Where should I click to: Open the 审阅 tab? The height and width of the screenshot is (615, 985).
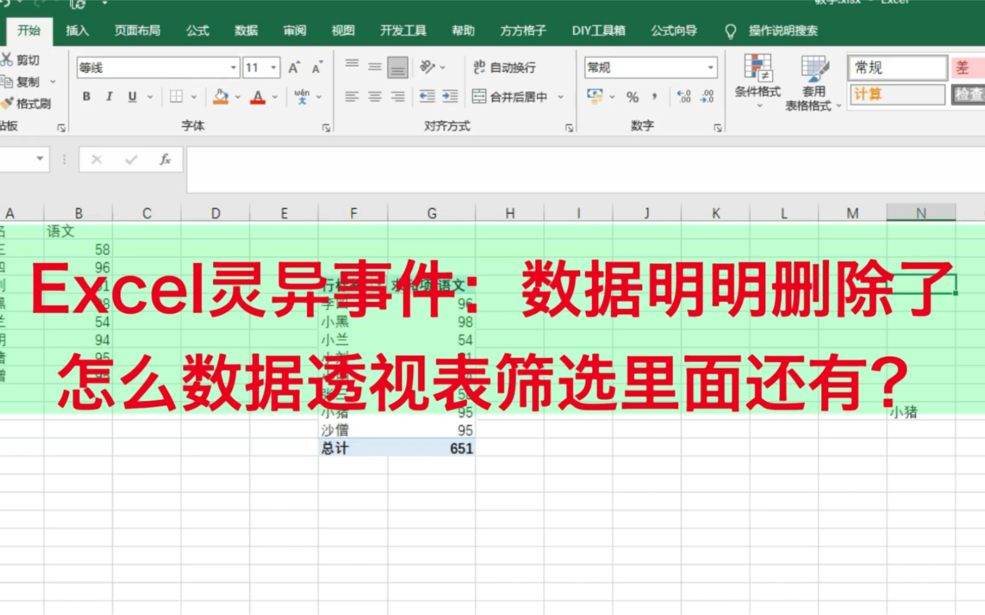(x=295, y=30)
